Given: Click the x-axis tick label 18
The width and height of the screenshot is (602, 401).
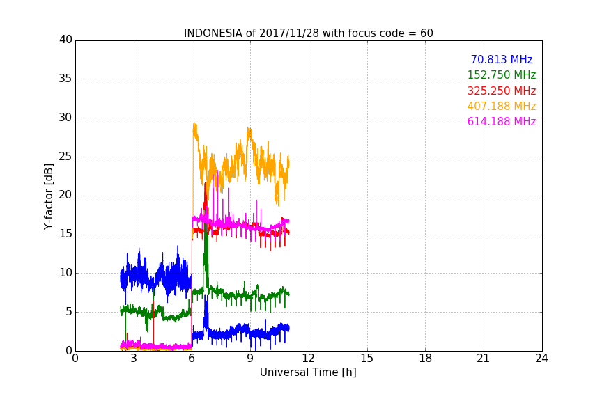Looking at the screenshot, I should pos(426,359).
